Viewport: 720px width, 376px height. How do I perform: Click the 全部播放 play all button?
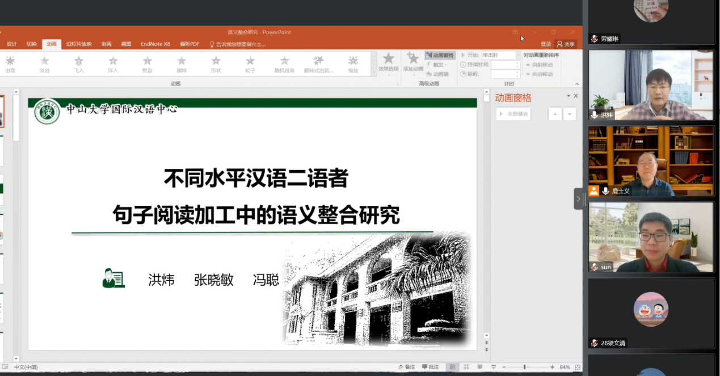[513, 114]
